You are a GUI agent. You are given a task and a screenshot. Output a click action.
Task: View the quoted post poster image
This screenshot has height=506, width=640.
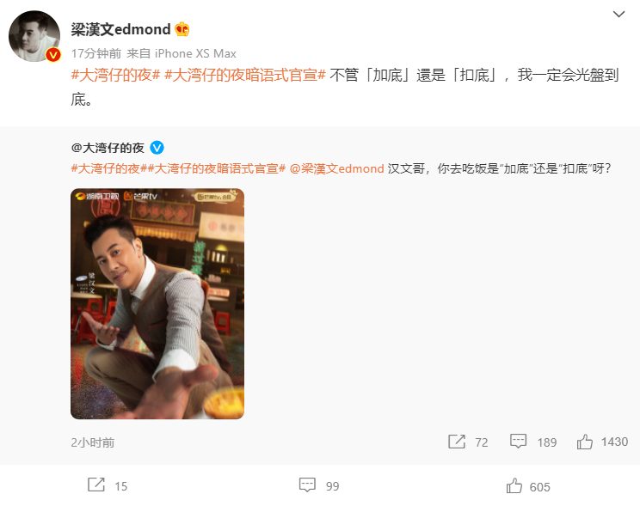[157, 304]
